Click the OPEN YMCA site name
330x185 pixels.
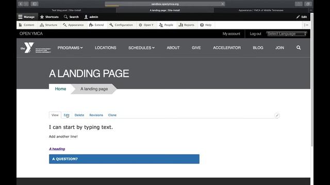31,33
